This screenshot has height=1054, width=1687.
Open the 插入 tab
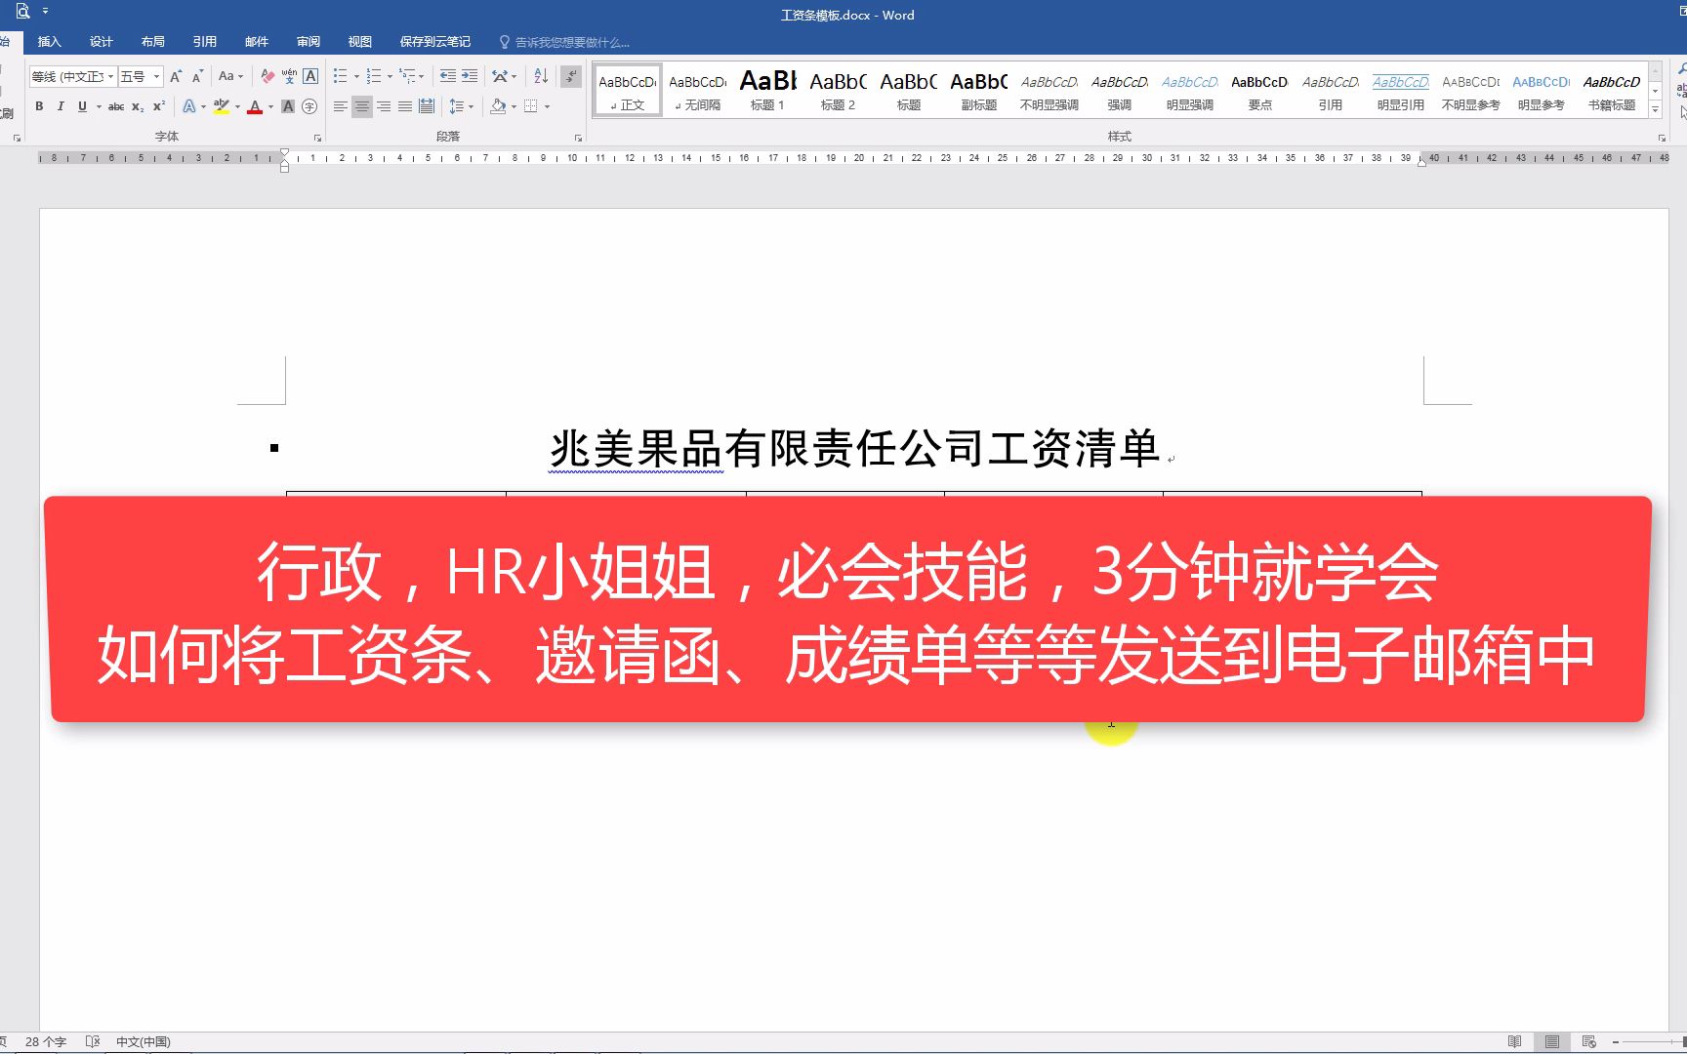coord(49,42)
